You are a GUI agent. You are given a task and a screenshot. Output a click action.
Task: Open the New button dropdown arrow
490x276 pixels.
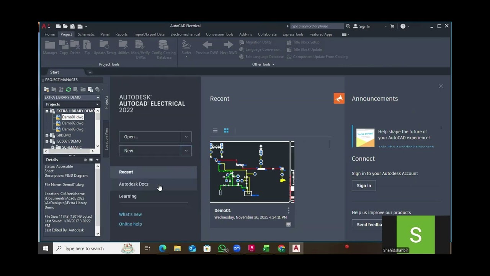(186, 151)
